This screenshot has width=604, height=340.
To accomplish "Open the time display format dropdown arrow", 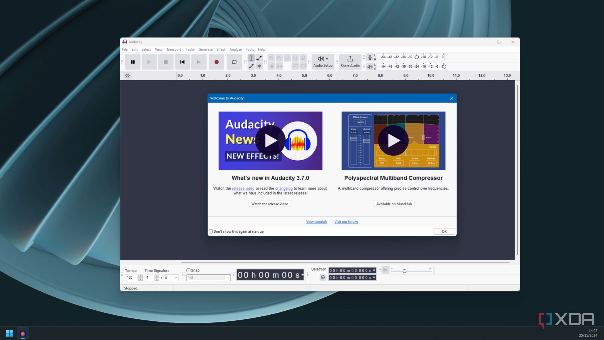I will (x=302, y=275).
